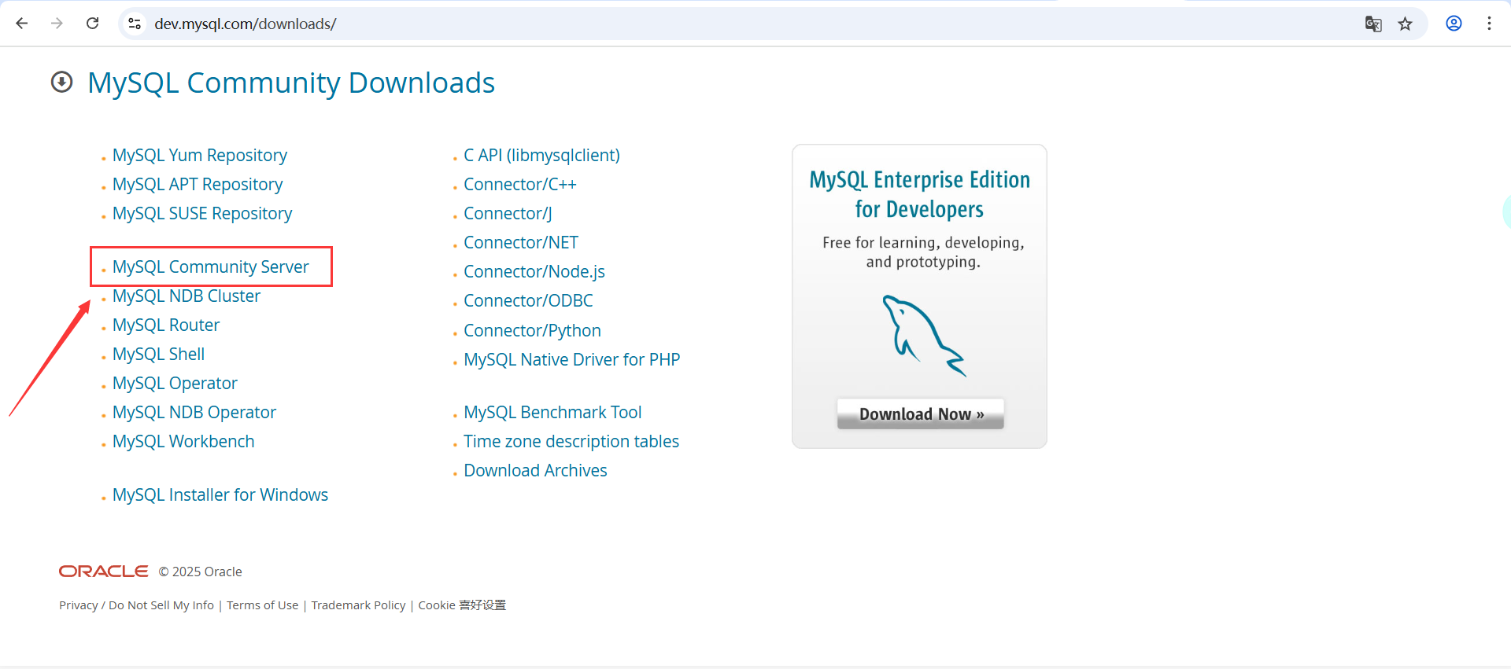Image resolution: width=1511 pixels, height=669 pixels.
Task: Open Trademark Policy in footer
Action: click(358, 605)
